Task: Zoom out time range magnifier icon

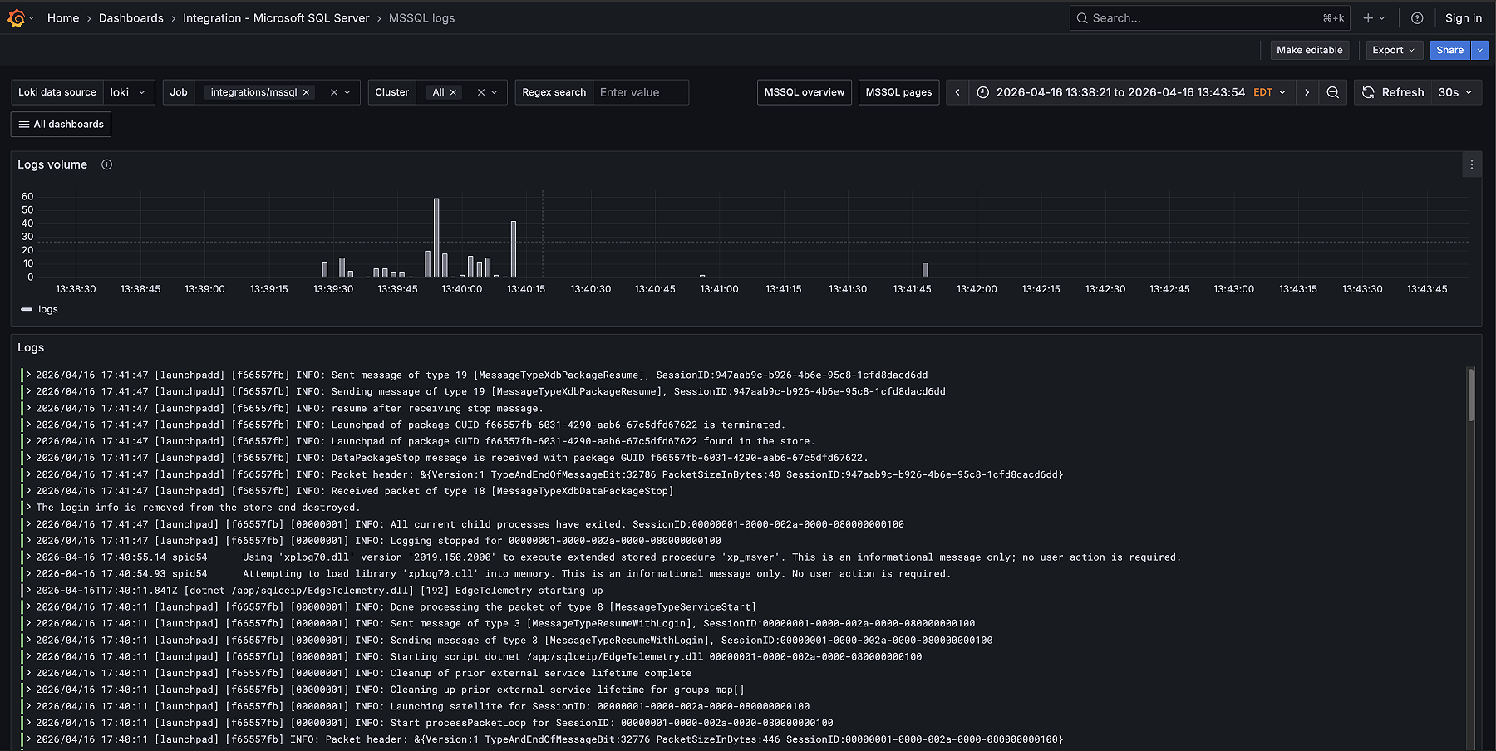Action: click(x=1332, y=92)
